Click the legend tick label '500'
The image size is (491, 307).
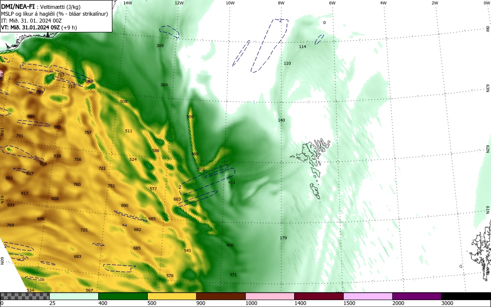[152, 303]
